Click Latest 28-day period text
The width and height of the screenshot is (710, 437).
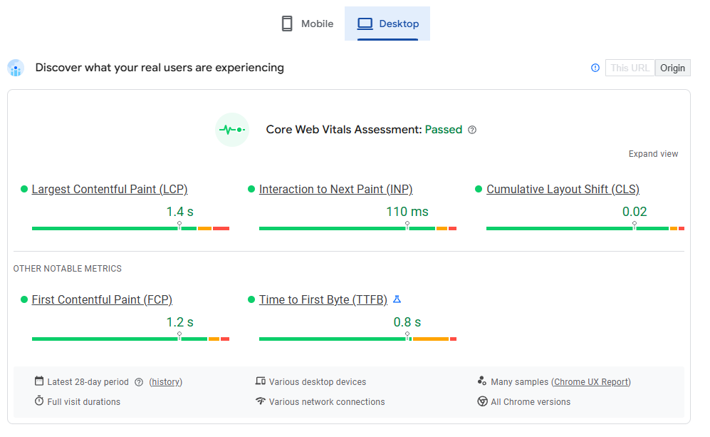click(88, 382)
